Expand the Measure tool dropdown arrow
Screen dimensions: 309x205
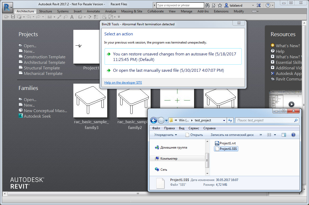(x=54, y=16)
